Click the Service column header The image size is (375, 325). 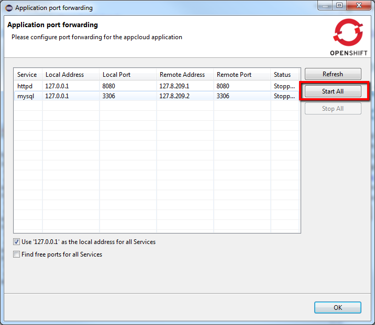(27, 75)
